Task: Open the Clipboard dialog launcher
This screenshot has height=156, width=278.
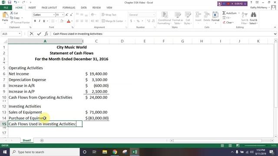Action: pos(30,27)
